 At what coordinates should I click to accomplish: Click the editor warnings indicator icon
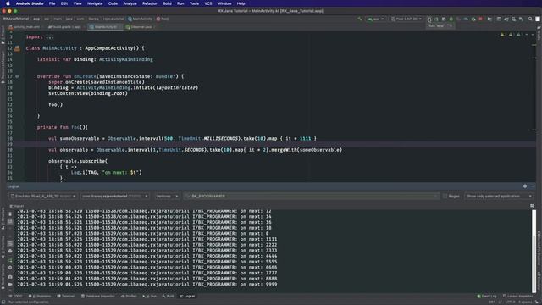pos(502,35)
